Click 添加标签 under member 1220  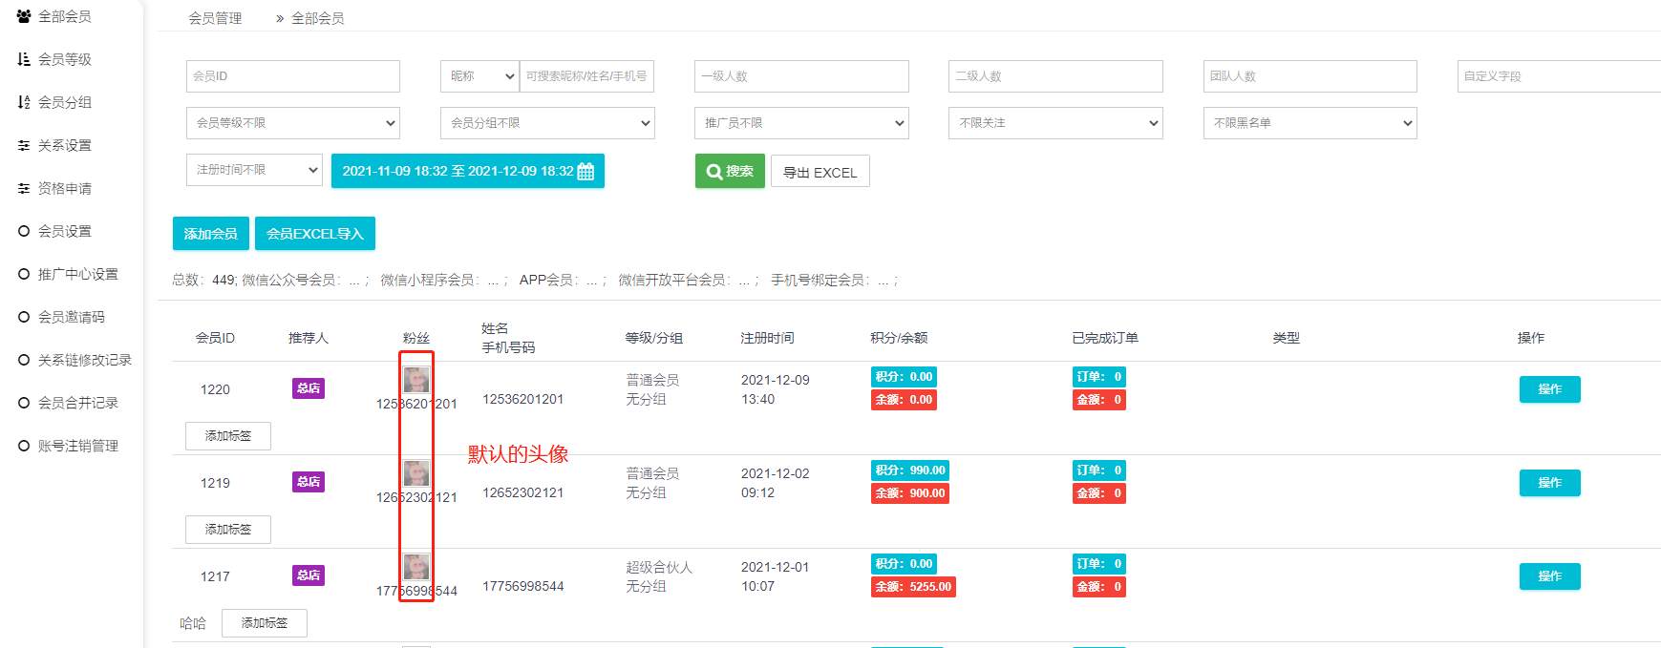tap(228, 436)
